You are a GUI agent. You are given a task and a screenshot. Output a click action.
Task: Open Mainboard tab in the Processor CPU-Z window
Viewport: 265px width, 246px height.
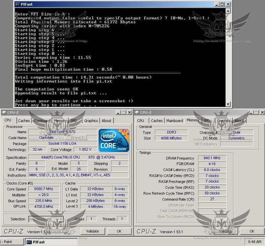click(x=42, y=121)
